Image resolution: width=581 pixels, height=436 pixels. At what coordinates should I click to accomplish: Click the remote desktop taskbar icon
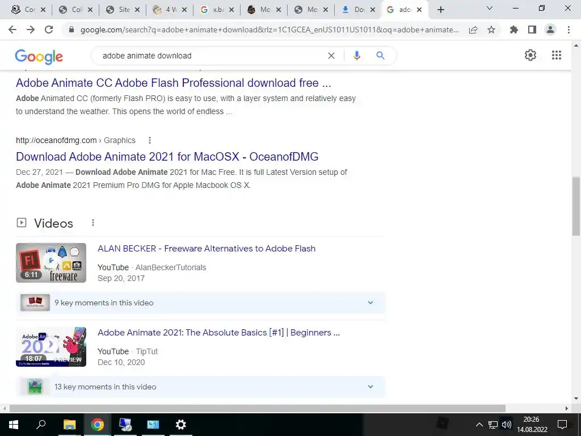125,425
